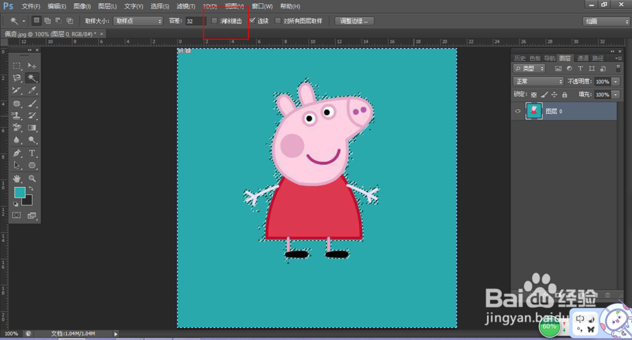Select the Pen tool
The width and height of the screenshot is (632, 340).
16,153
